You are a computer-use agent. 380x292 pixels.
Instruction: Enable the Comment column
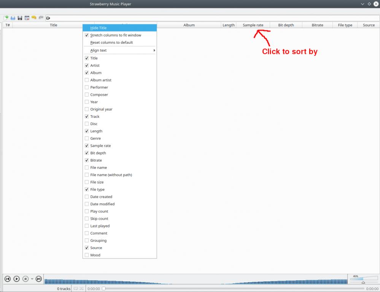(x=87, y=233)
